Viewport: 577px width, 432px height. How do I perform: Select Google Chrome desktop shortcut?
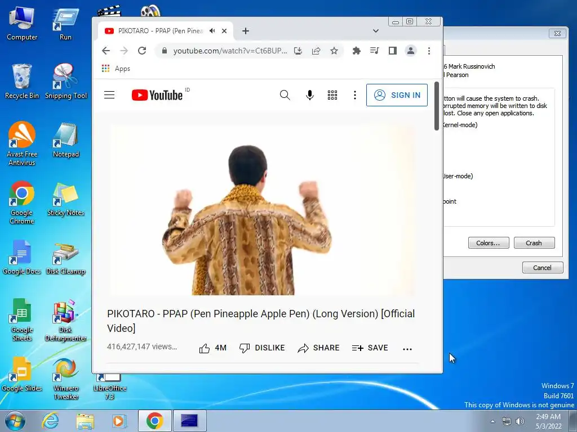point(22,202)
